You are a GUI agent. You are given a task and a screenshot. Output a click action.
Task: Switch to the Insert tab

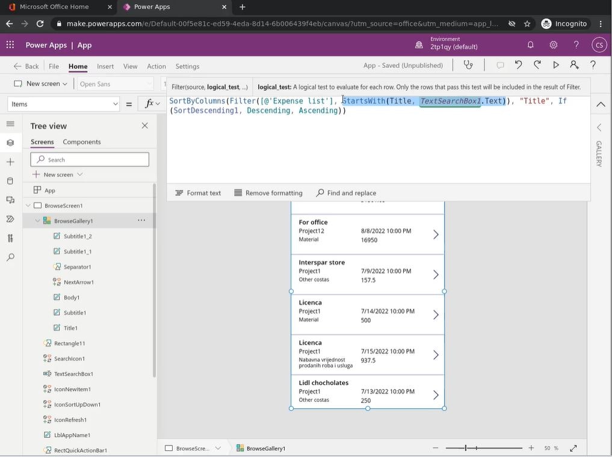click(x=105, y=66)
